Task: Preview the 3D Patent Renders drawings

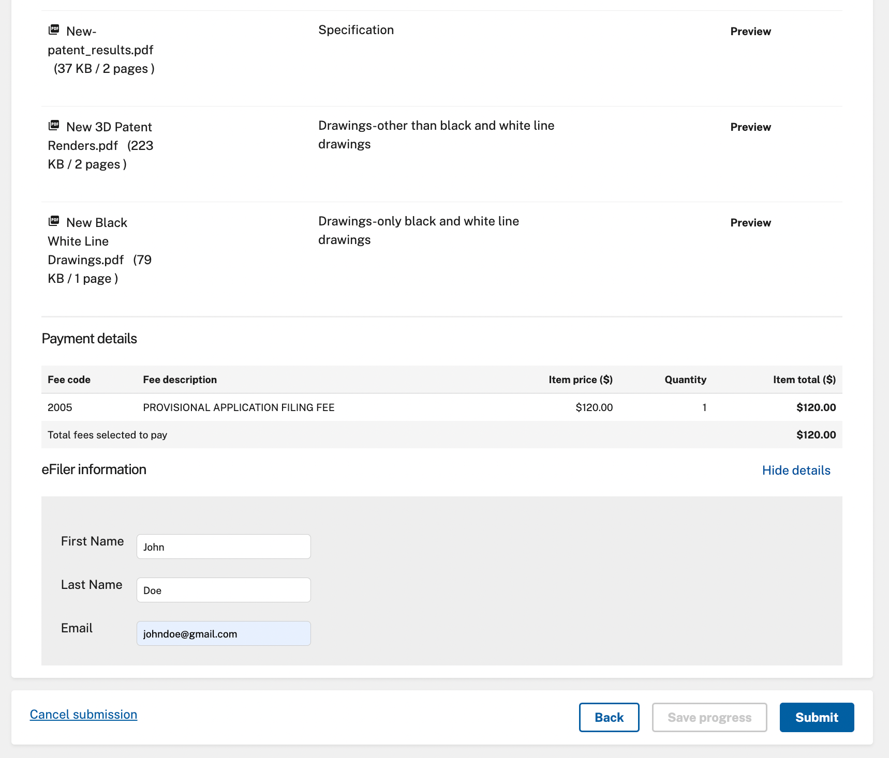Action: tap(750, 127)
